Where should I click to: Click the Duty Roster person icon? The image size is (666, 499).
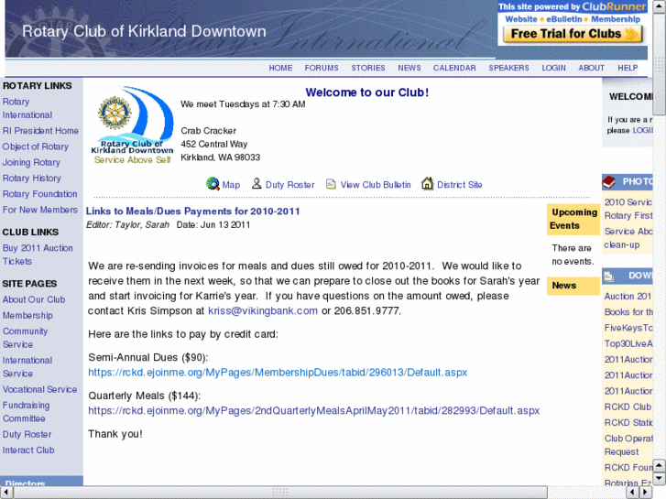[x=257, y=183]
